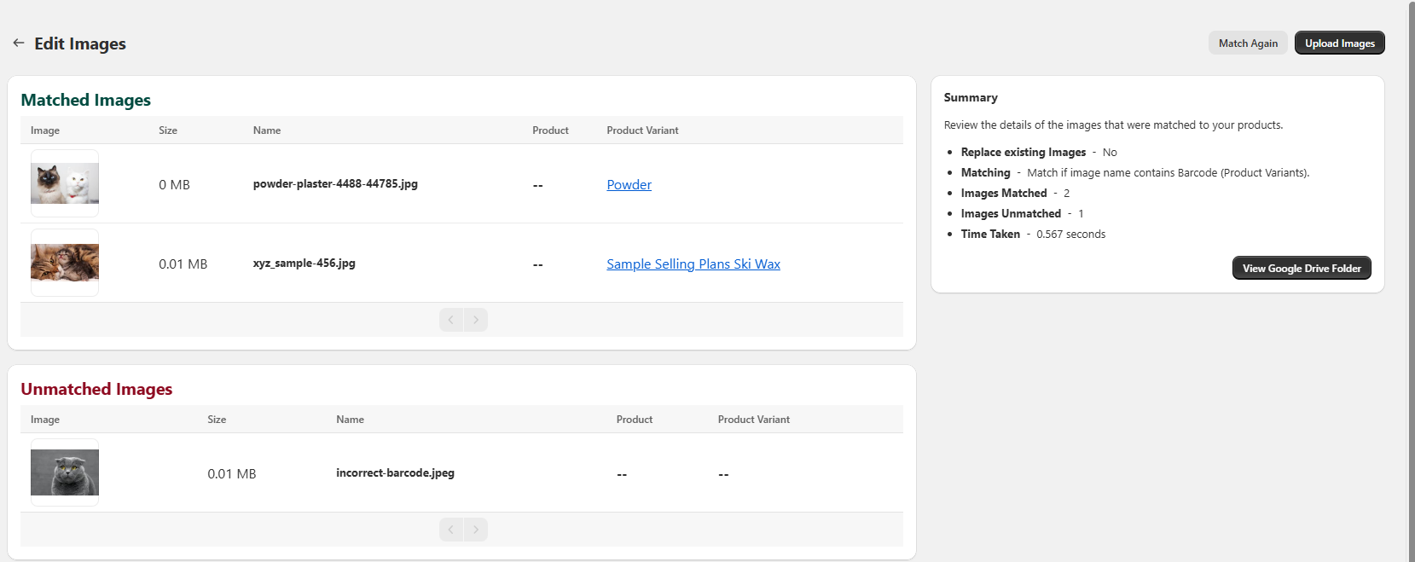
Task: Open Sample Selling Plans Ski Wax link
Action: tap(693, 264)
